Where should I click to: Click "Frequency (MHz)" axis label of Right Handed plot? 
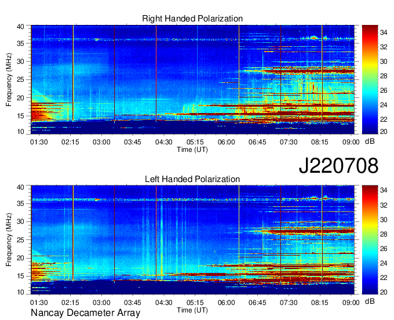coord(9,79)
